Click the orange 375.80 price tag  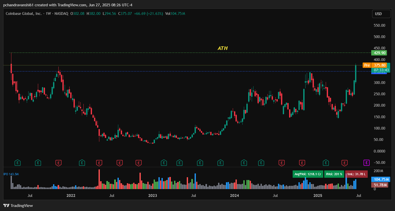pyautogui.click(x=380, y=65)
